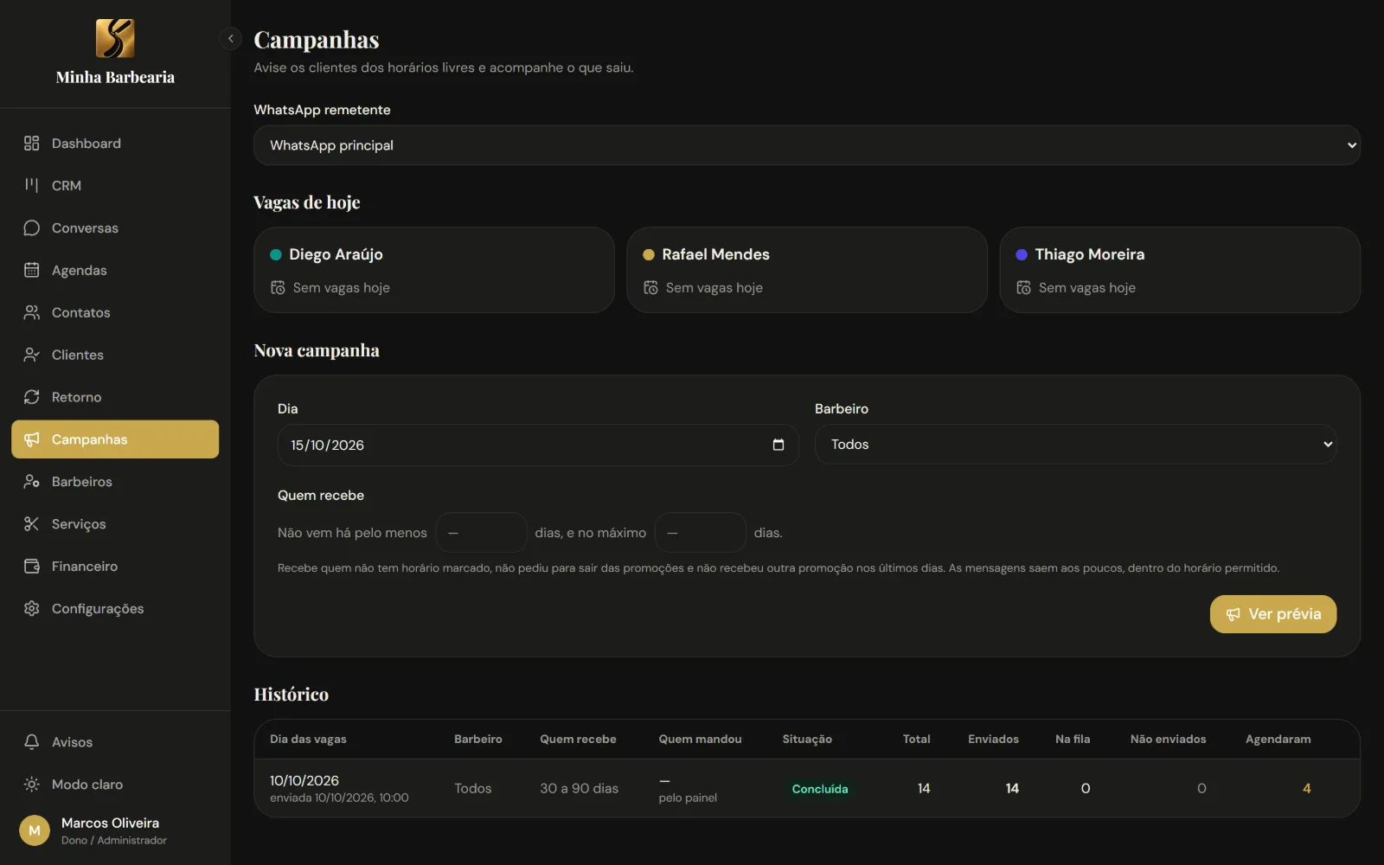Click the Minha Barbearia logo icon

pos(115,38)
